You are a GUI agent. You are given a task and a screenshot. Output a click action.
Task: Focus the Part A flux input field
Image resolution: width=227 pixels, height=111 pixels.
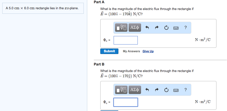(x=126, y=40)
